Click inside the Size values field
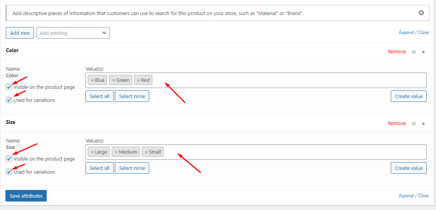Image resolution: width=436 pixels, height=210 pixels. 294,152
